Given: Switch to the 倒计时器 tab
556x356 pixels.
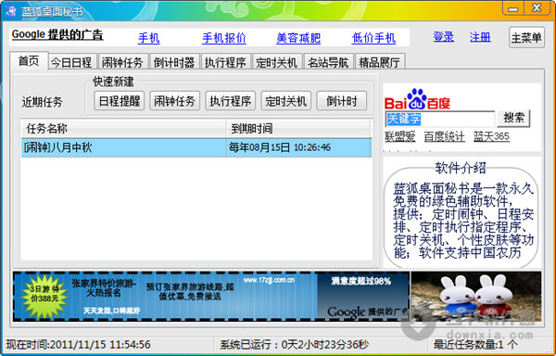Looking at the screenshot, I should pos(174,63).
